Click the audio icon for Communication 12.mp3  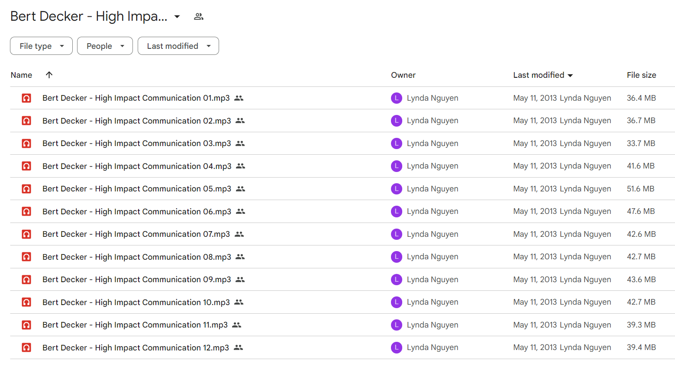26,347
